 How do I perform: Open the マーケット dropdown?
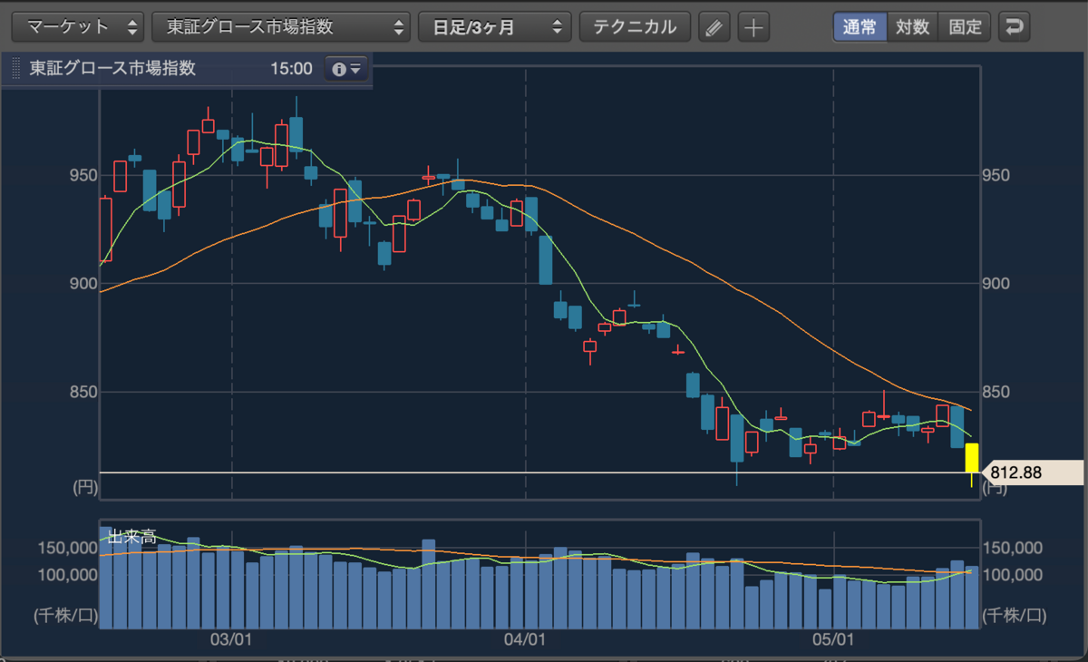pyautogui.click(x=78, y=27)
